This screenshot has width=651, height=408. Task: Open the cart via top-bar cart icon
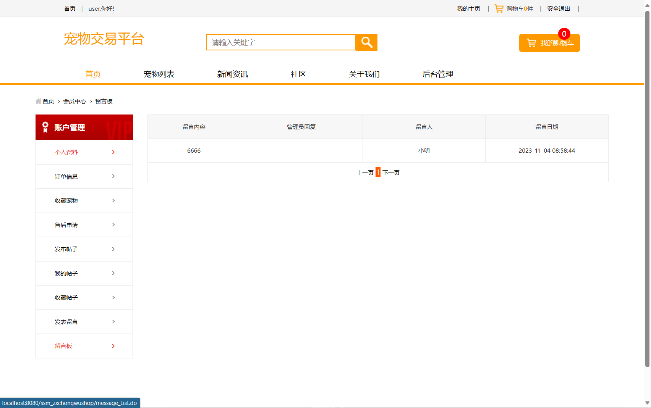pos(498,8)
